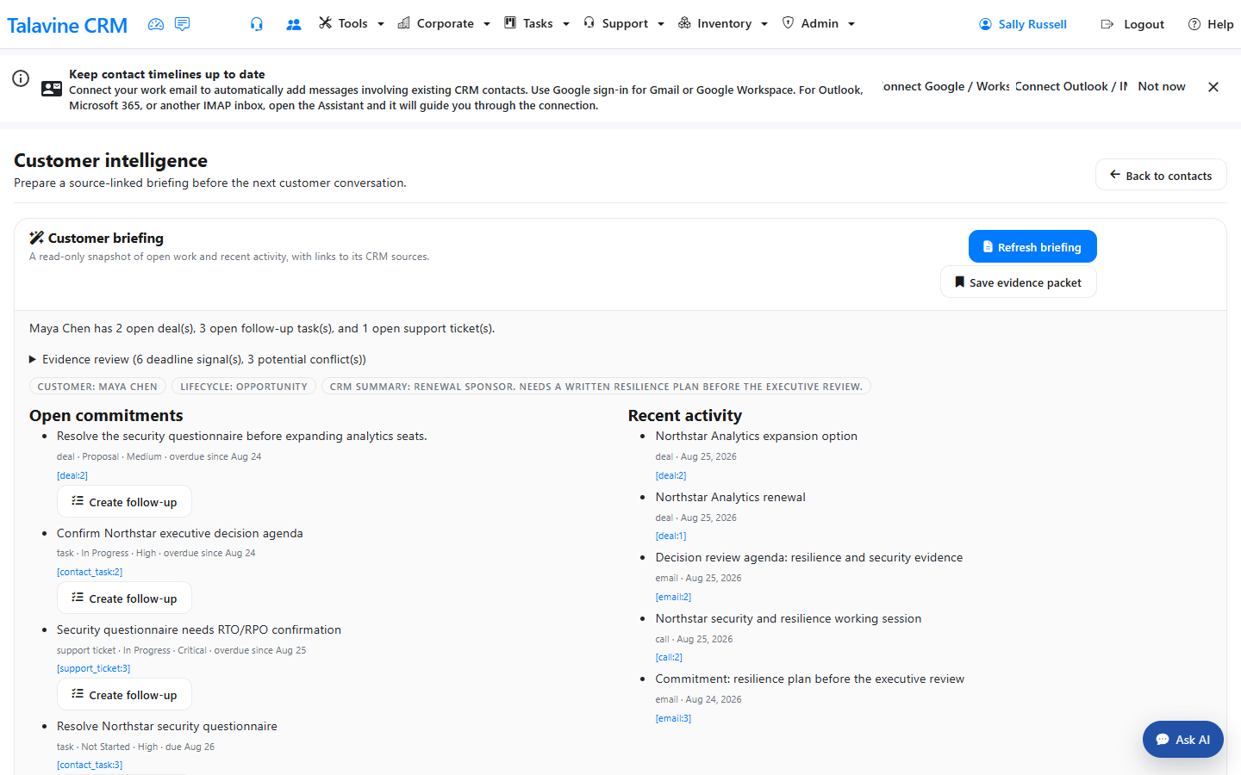The width and height of the screenshot is (1241, 775).
Task: Click the Lifecycle: Opportunity tag
Action: pos(244,387)
